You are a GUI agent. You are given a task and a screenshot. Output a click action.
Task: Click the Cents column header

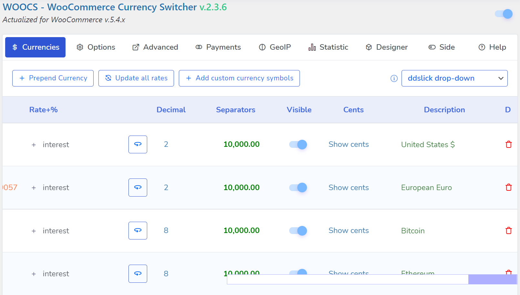[x=353, y=110]
